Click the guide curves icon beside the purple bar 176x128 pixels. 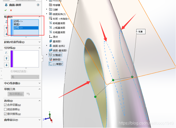click(x=7, y=53)
